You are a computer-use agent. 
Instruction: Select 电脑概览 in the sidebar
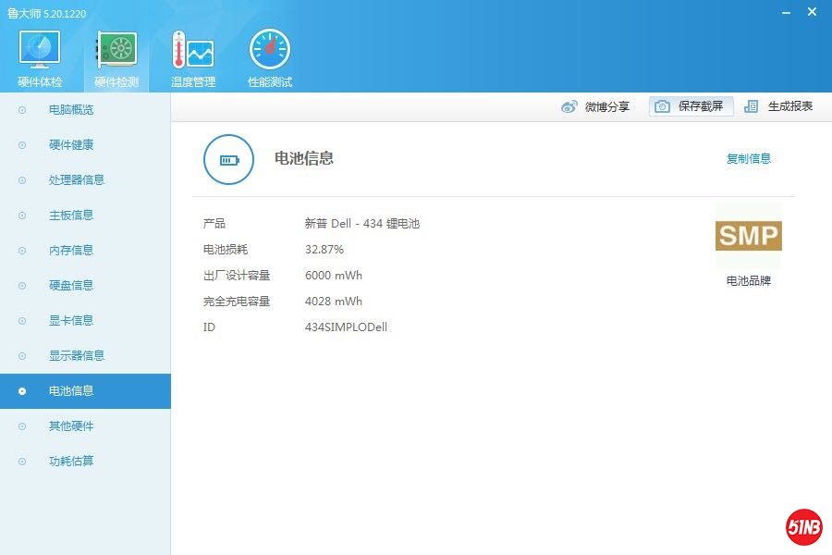71,110
